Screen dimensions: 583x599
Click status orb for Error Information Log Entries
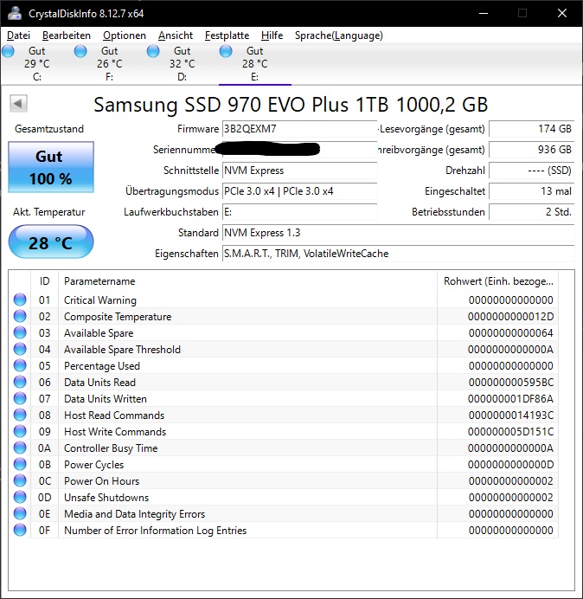20,530
